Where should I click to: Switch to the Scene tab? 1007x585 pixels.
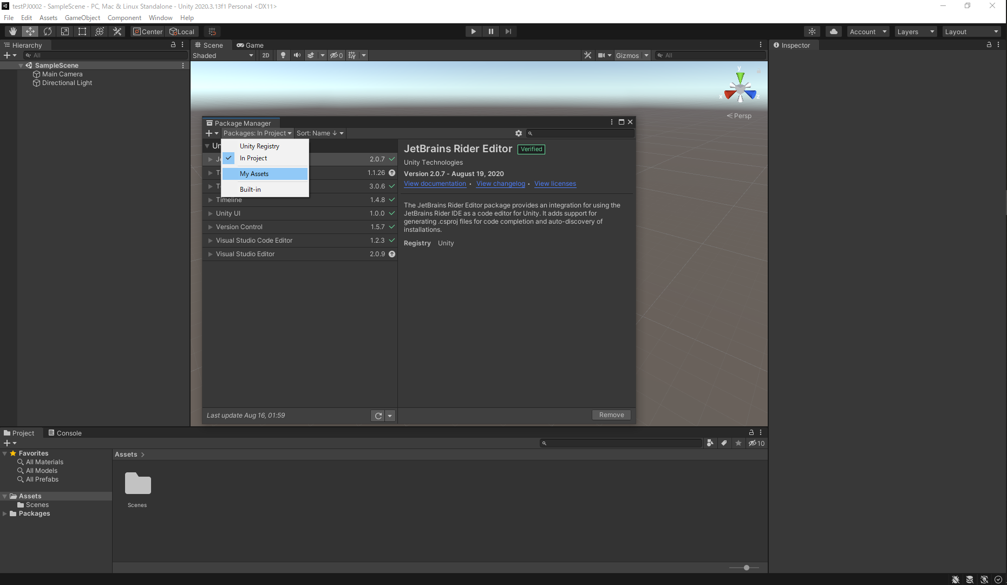point(209,45)
